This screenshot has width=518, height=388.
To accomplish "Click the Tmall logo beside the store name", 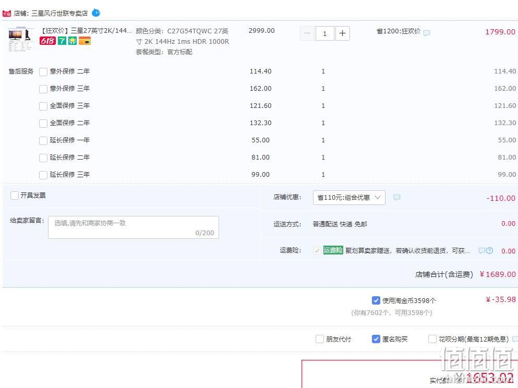I will pyautogui.click(x=7, y=14).
